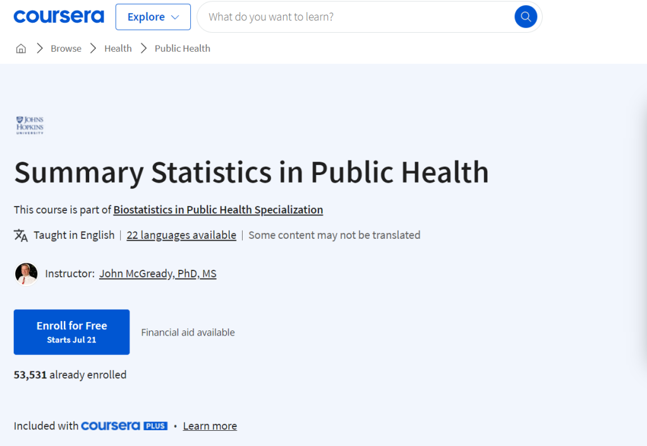
Task: Open John McGready, PhD, MS instructor link
Action: pyautogui.click(x=157, y=274)
